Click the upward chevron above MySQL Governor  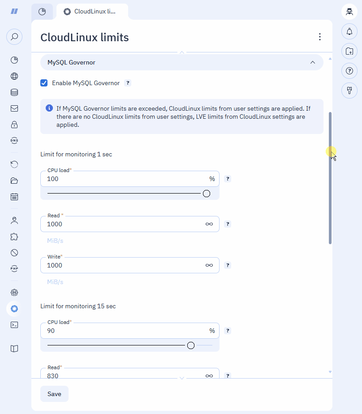pos(181,52)
